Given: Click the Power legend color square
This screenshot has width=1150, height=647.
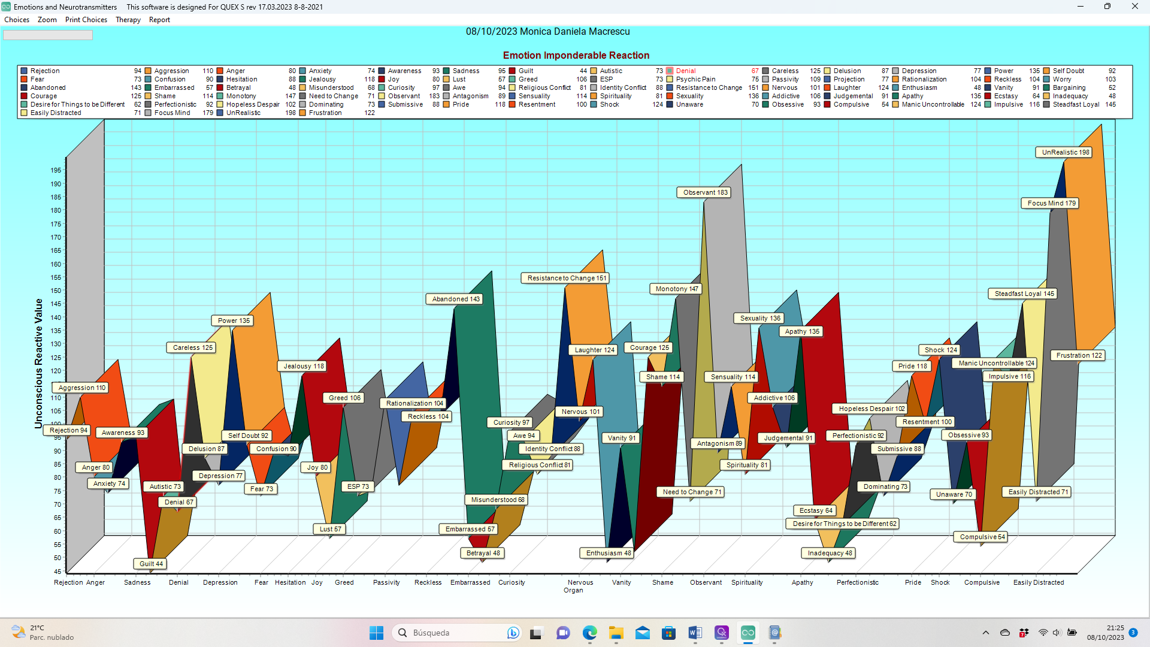Looking at the screenshot, I should [988, 71].
